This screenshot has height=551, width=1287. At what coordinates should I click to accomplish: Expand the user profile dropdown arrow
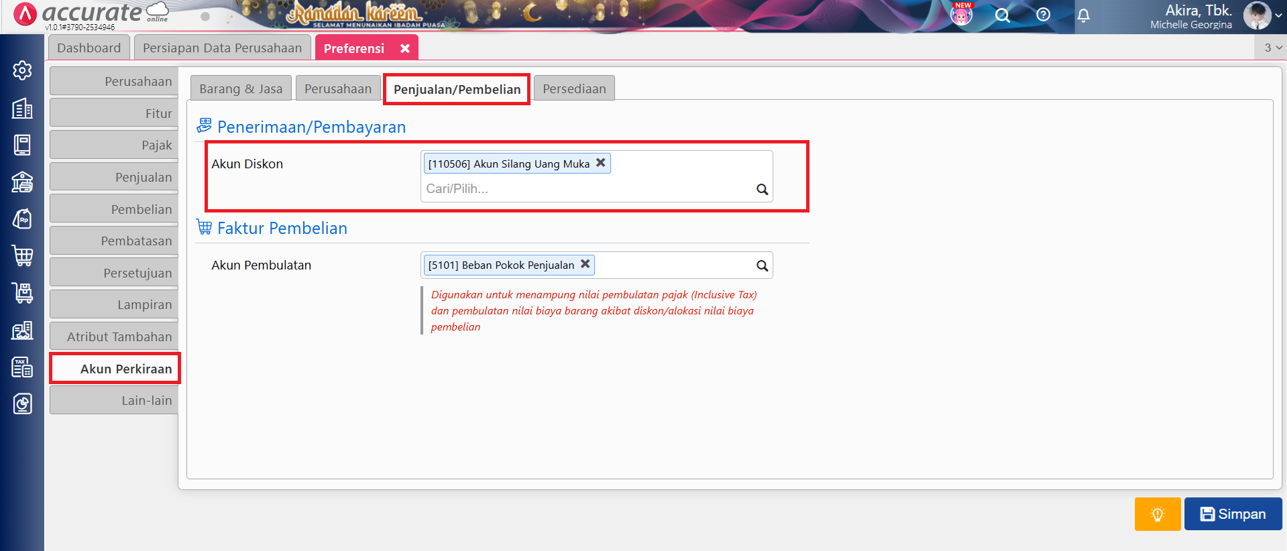[x=1279, y=15]
